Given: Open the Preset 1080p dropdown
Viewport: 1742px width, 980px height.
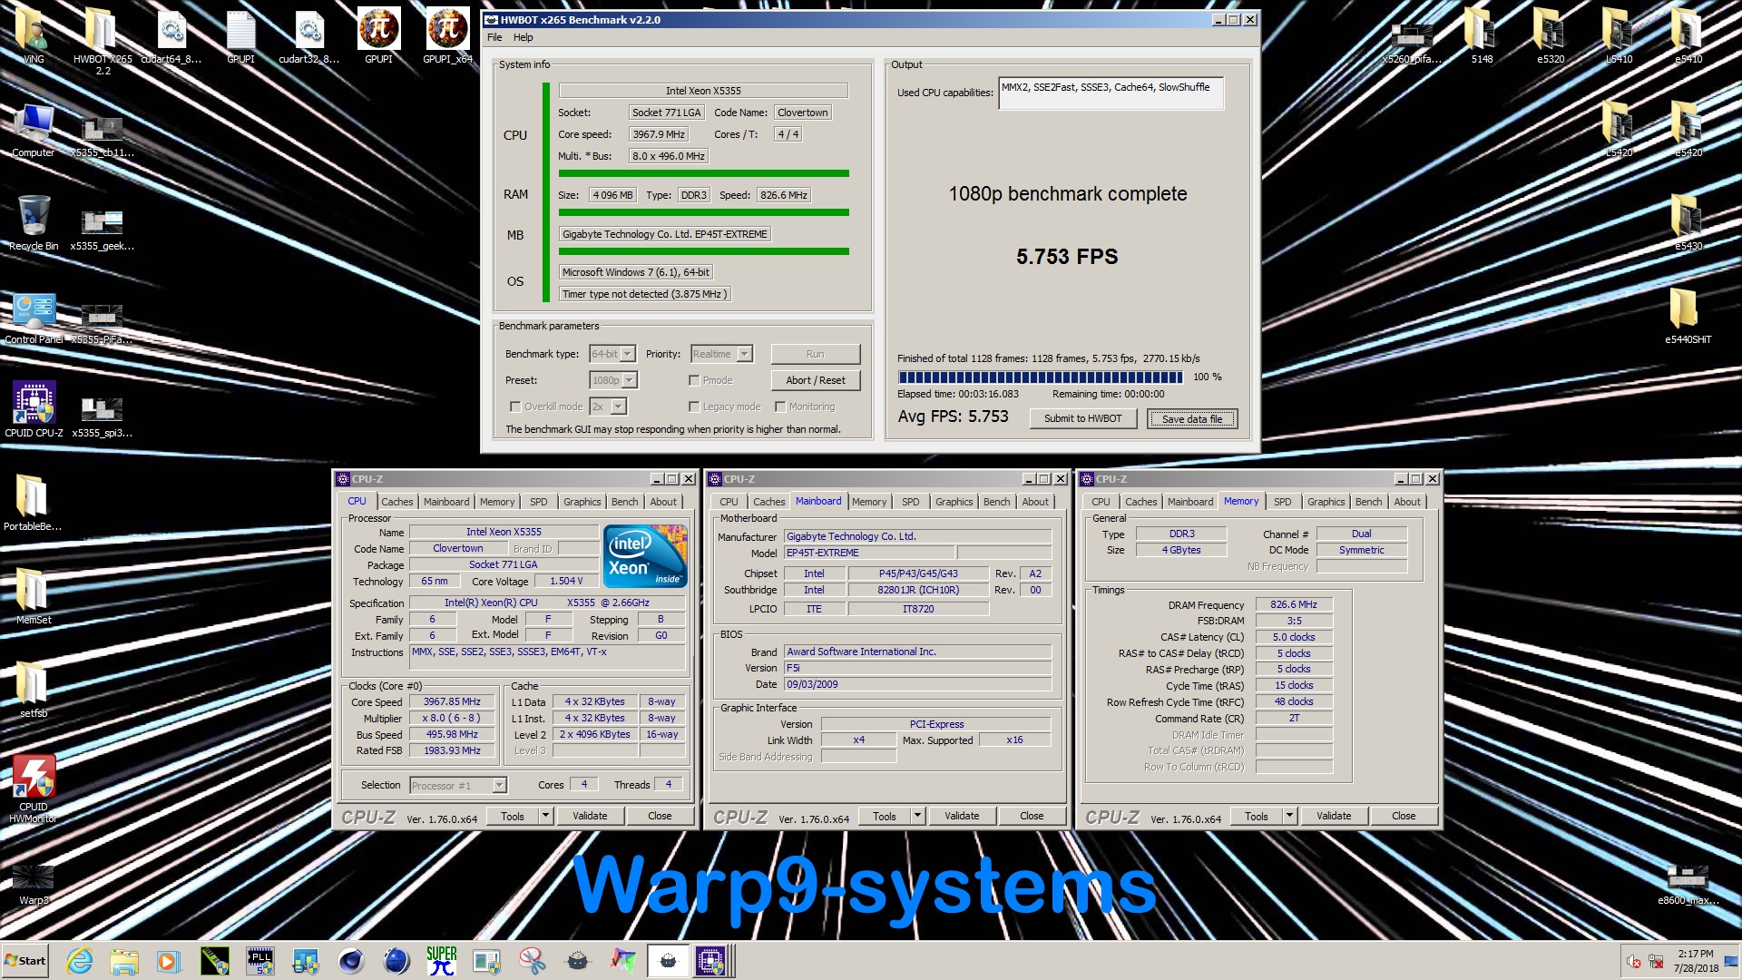Looking at the screenshot, I should point(614,380).
